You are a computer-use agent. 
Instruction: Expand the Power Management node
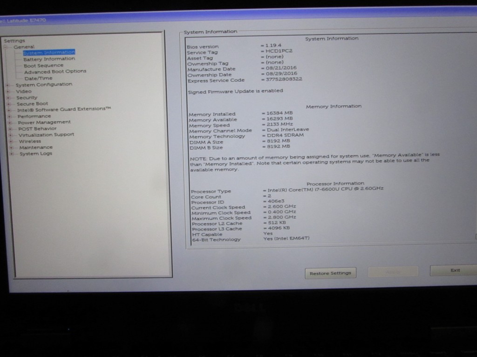10,123
